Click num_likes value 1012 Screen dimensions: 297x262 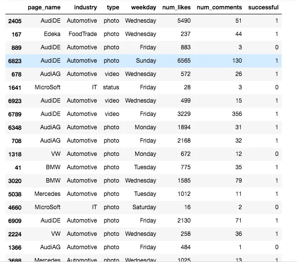[184, 194]
